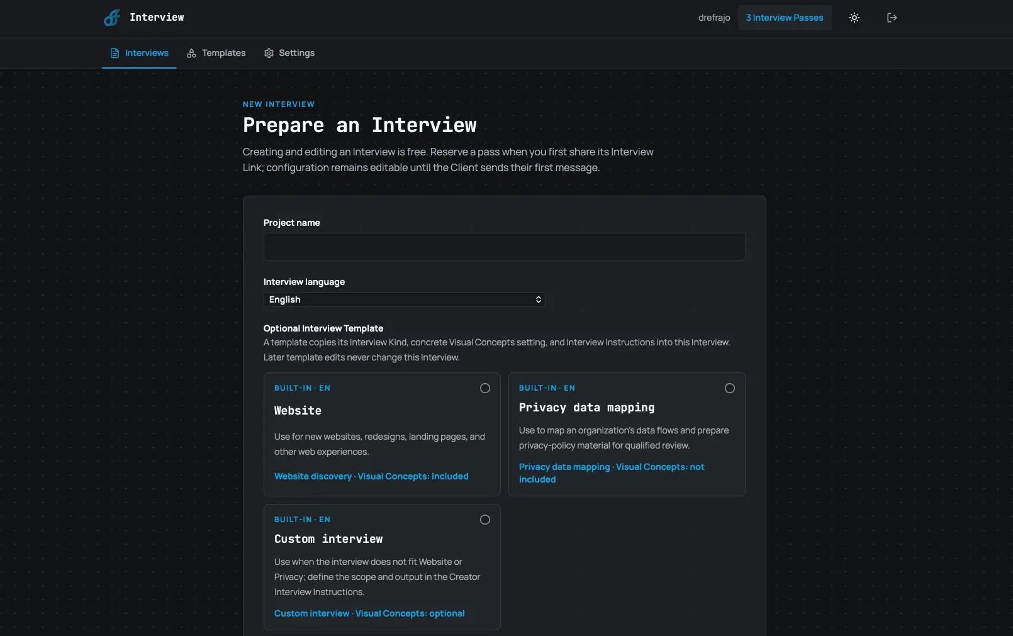
Task: Click the logout arrow icon
Action: (x=892, y=18)
